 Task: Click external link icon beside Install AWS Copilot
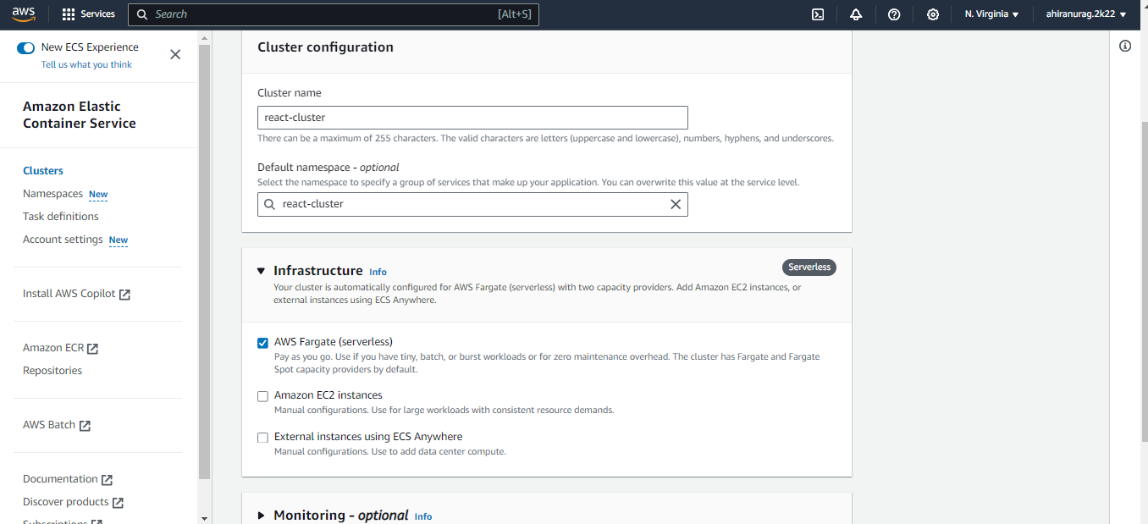click(x=124, y=295)
